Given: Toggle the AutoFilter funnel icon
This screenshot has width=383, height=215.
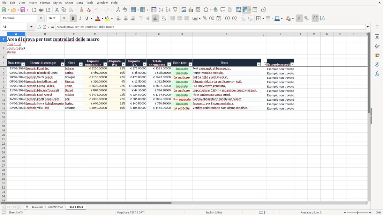Looking at the screenshot, I should 175,10.
